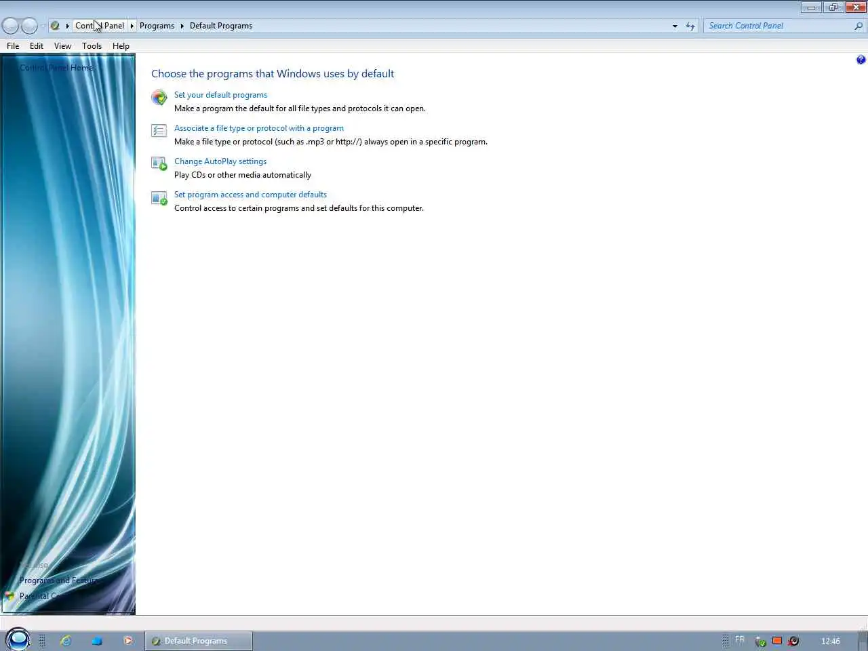Click the Programs breadcrumb

[157, 26]
